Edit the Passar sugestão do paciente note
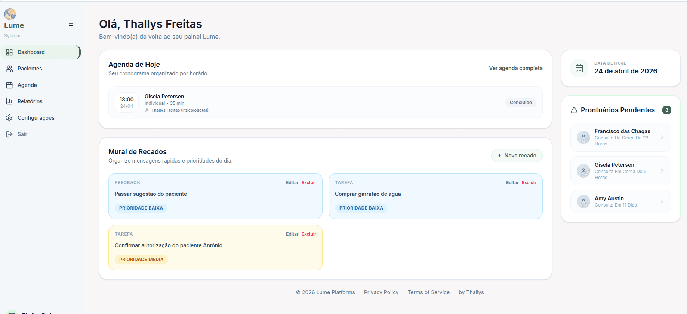 292,183
